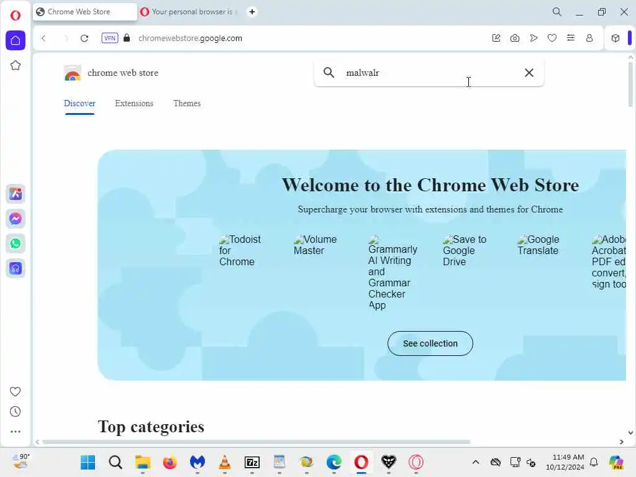Open Grammarly AI Writing extension

click(393, 273)
